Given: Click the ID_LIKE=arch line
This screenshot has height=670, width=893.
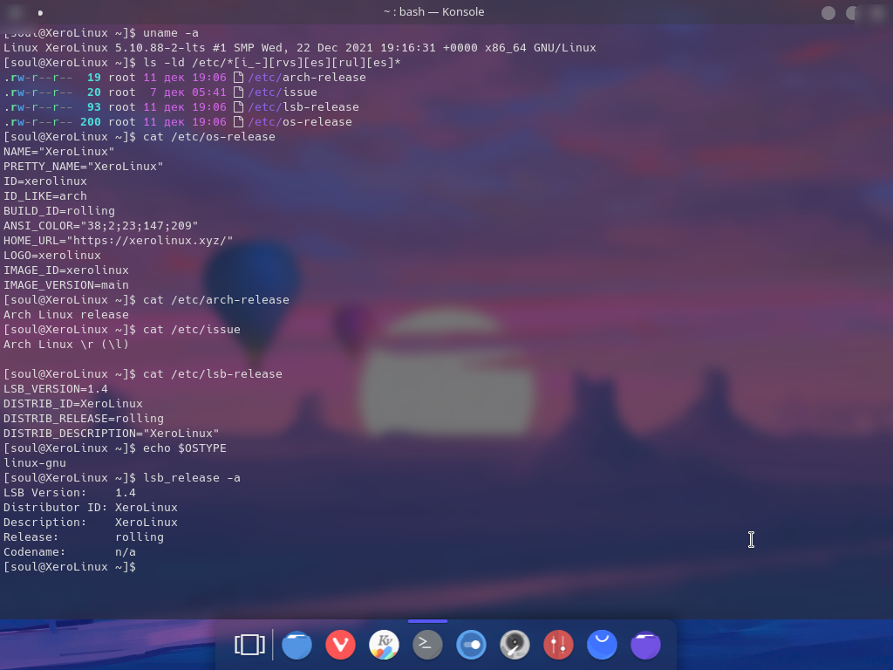Looking at the screenshot, I should coord(45,196).
